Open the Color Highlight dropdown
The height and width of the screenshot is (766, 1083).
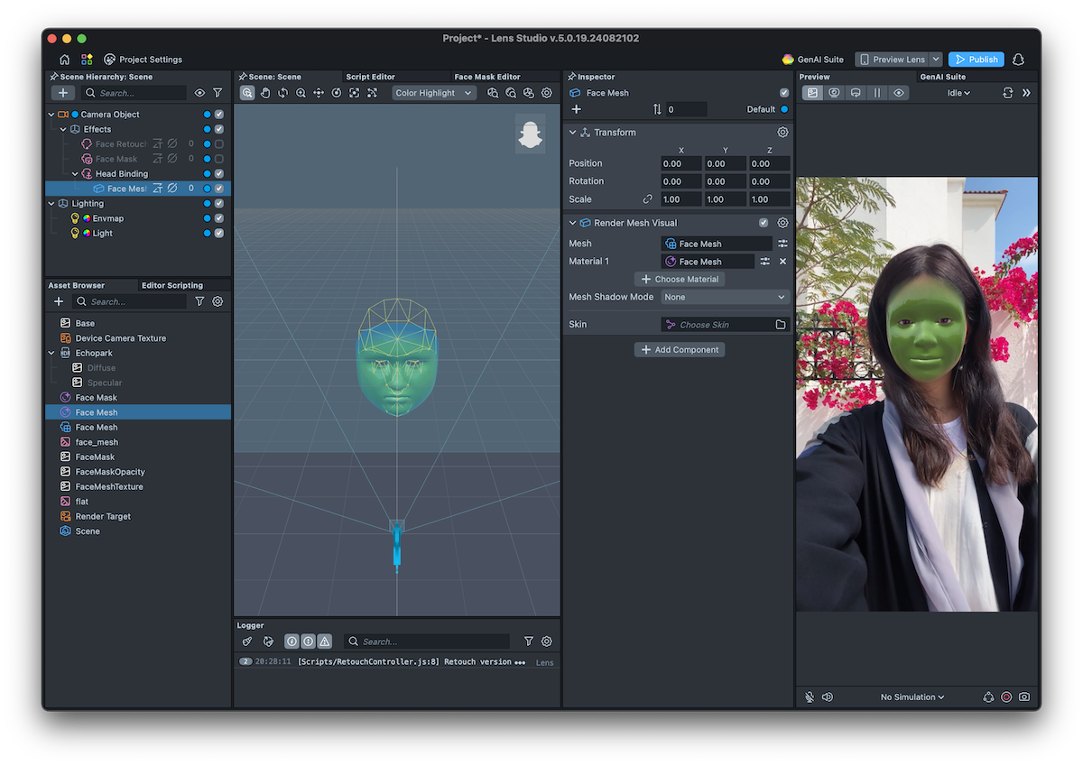433,93
